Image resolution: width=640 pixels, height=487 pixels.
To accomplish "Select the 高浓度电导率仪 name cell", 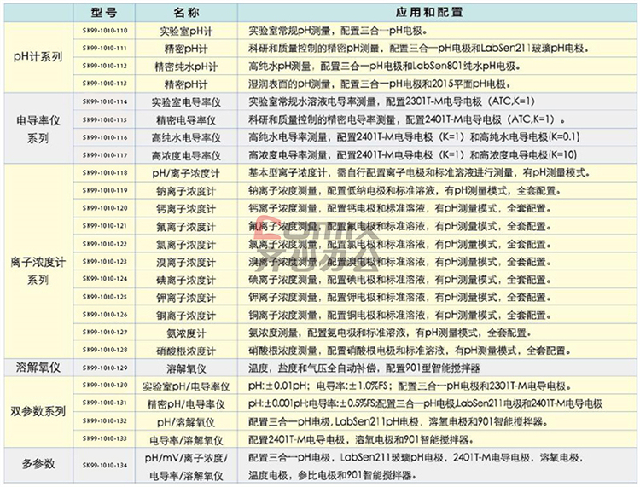I will pos(186,155).
